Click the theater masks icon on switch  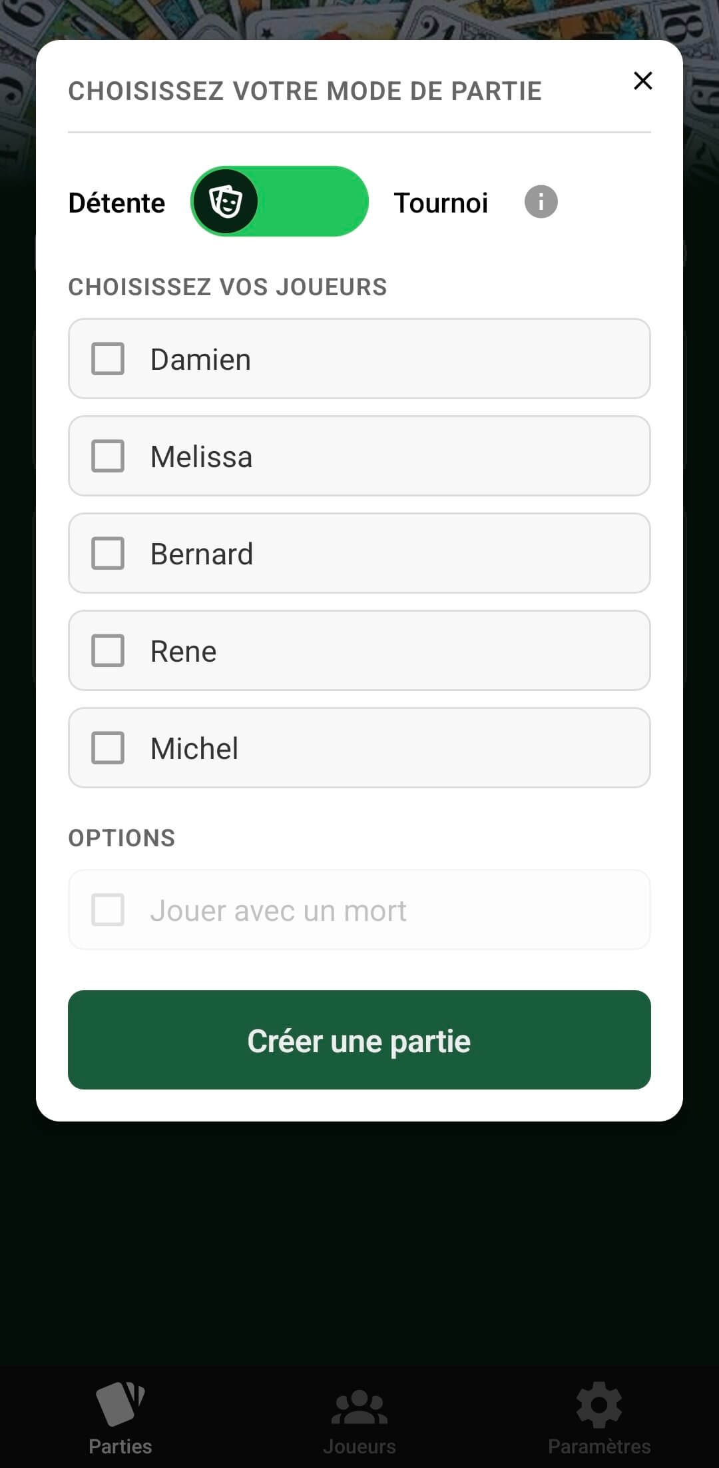pyautogui.click(x=226, y=201)
